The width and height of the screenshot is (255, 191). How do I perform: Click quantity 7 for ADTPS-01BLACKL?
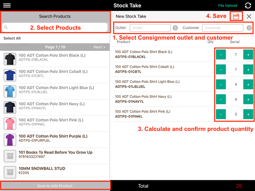click(236, 55)
